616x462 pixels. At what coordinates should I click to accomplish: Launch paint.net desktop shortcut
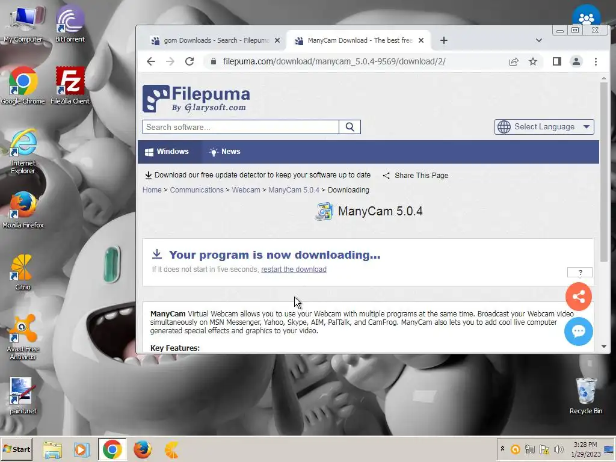[x=23, y=396]
